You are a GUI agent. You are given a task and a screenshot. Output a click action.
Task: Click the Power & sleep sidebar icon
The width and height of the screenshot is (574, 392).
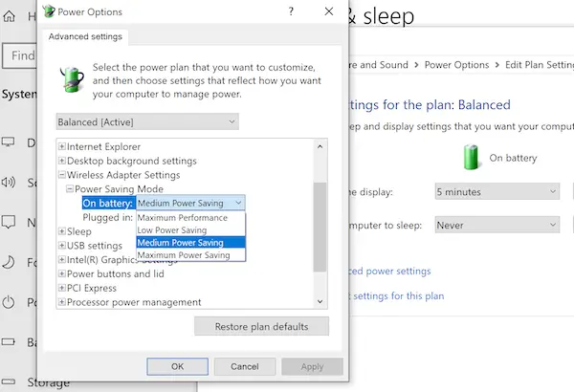pos(10,302)
